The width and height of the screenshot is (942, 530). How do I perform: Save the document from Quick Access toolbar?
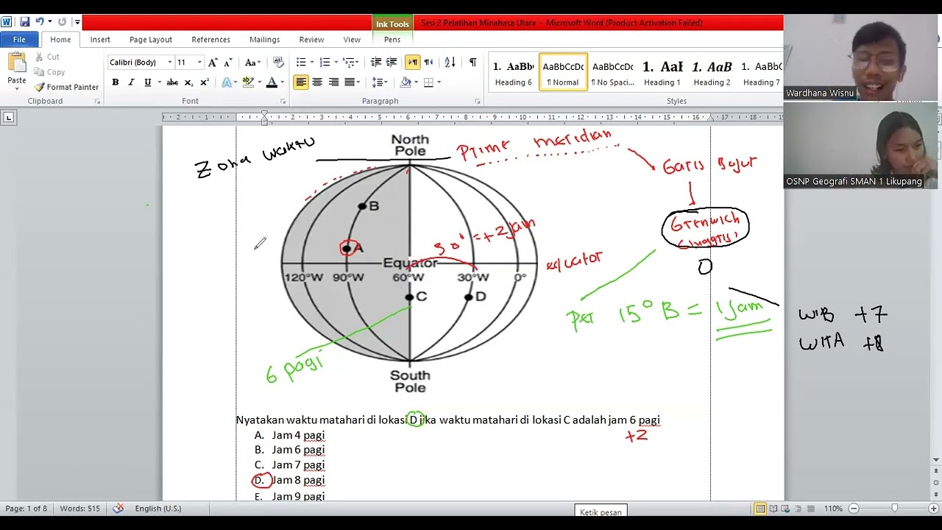(24, 22)
